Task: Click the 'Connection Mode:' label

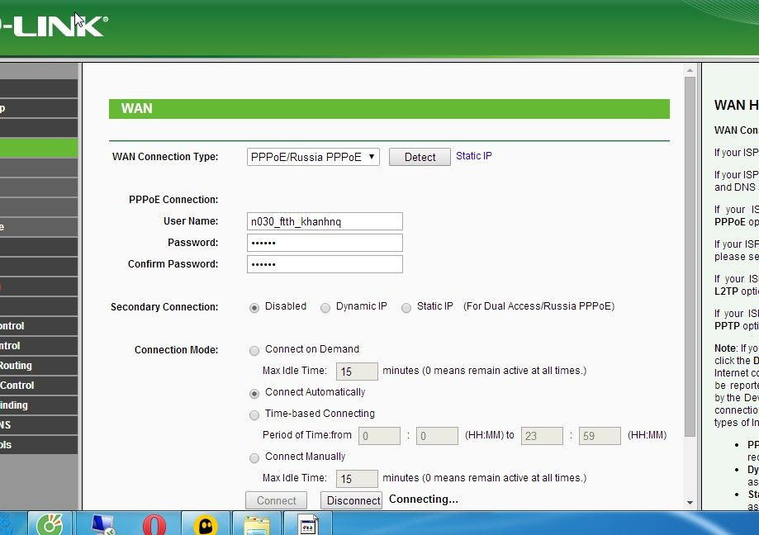Action: [176, 350]
